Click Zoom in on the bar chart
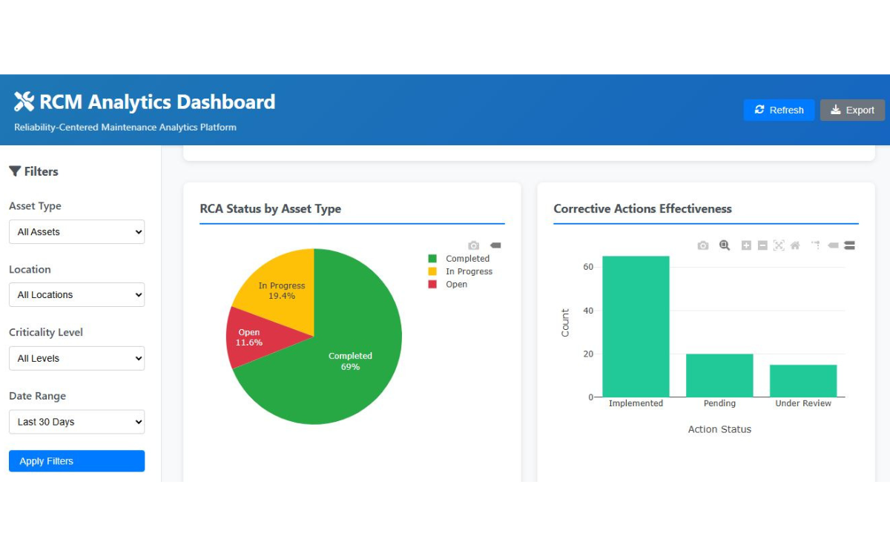The width and height of the screenshot is (890, 556). [x=747, y=245]
